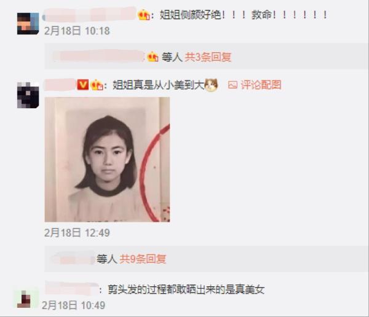Click the 2月18日 10:18 timestamp
This screenshot has height=317, width=369.
[77, 31]
